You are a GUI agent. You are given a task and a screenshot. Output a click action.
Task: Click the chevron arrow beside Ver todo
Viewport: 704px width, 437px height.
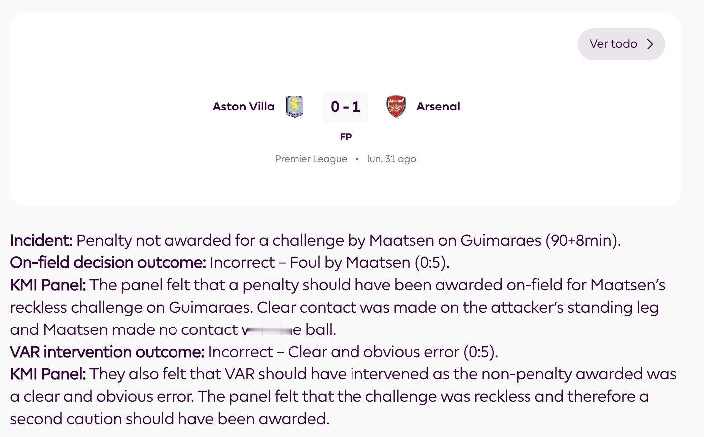[x=650, y=44]
